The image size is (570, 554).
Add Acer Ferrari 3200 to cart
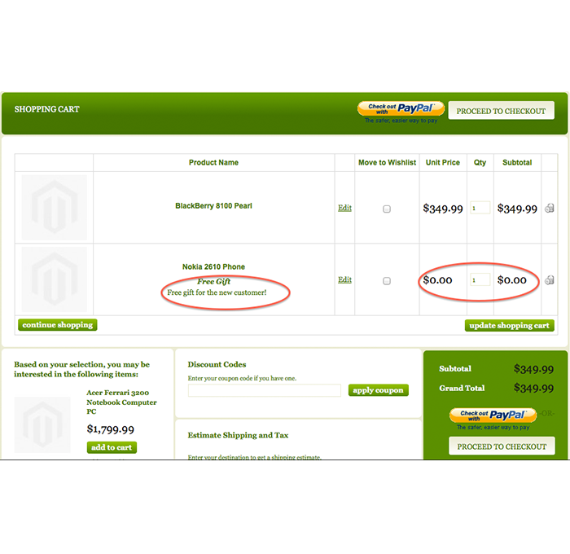(x=112, y=447)
